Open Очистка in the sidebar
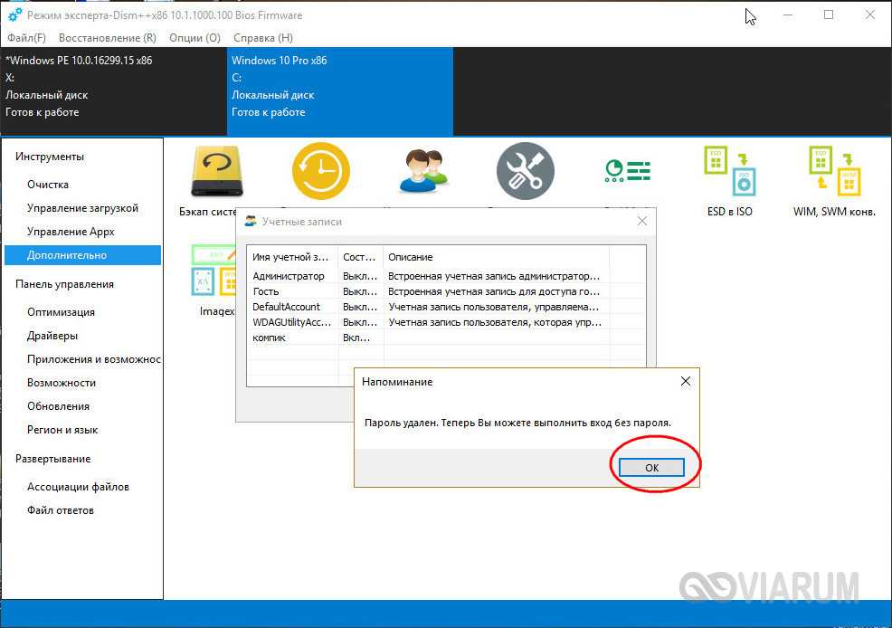 click(x=48, y=185)
